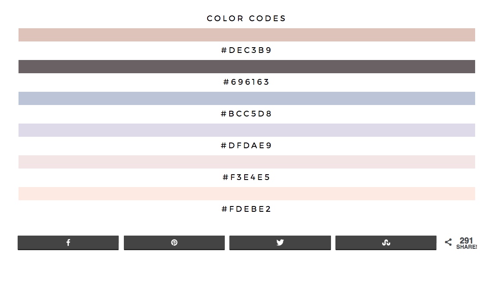491x285 pixels.
Task: Click the #F3E4E5 hex code text
Action: [246, 177]
